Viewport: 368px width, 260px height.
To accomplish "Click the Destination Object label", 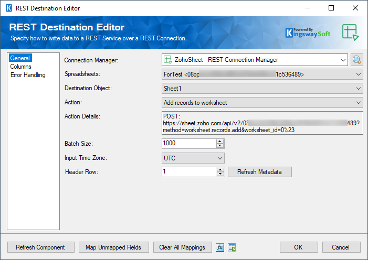I will 88,88.
